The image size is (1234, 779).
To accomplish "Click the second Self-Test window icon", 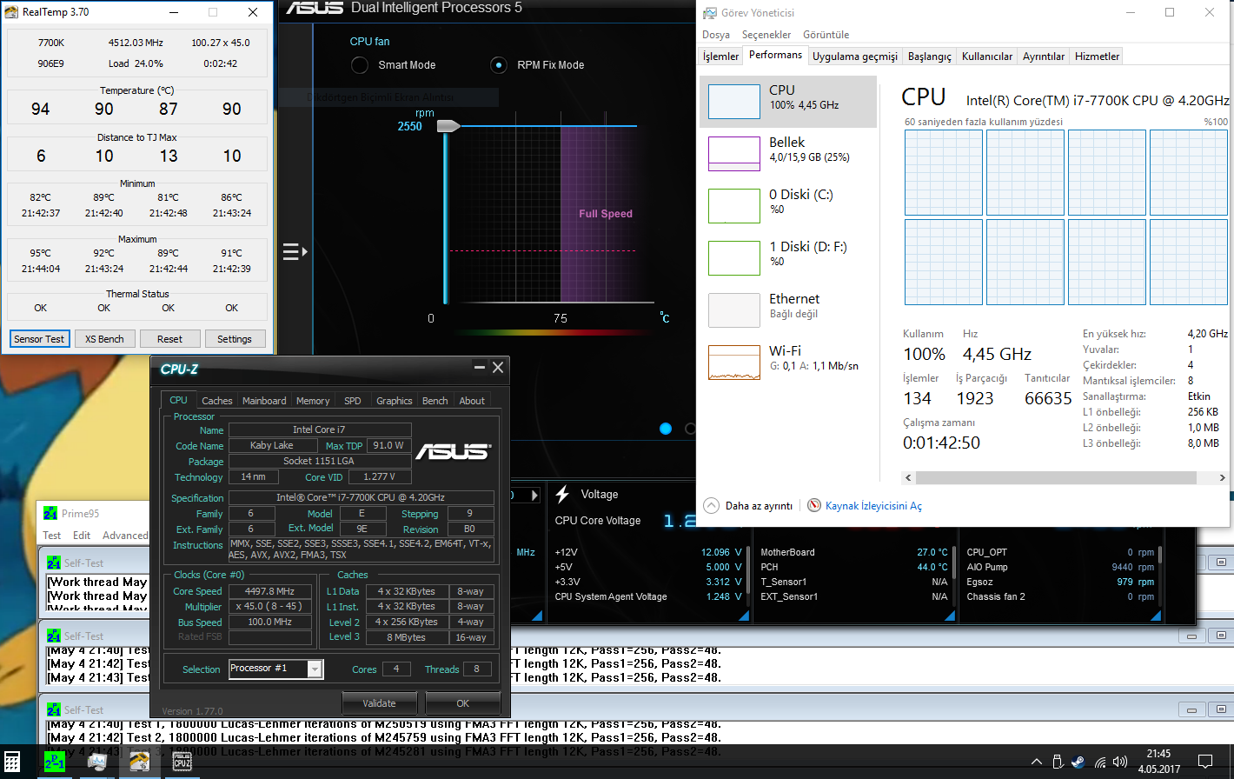I will (54, 636).
